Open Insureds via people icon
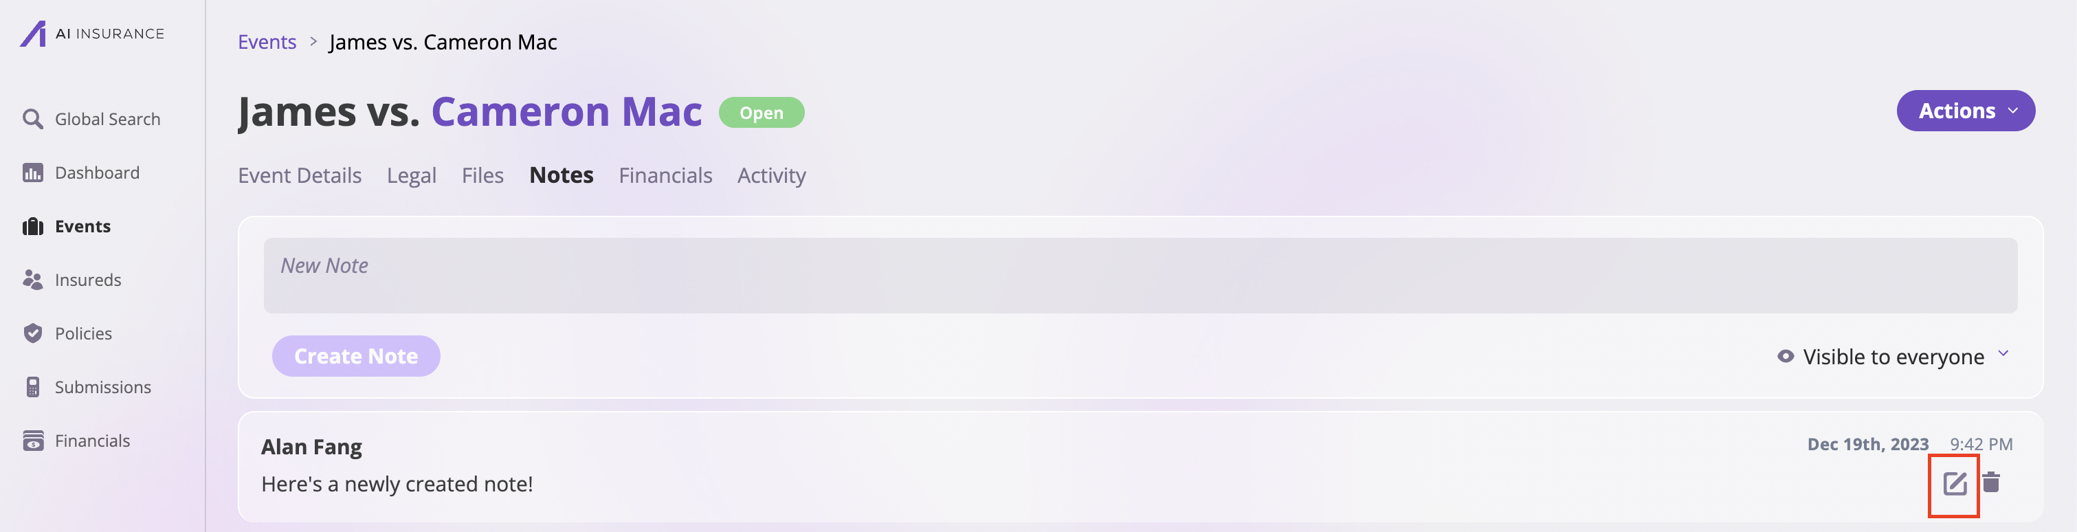The width and height of the screenshot is (2077, 532). pos(32,280)
